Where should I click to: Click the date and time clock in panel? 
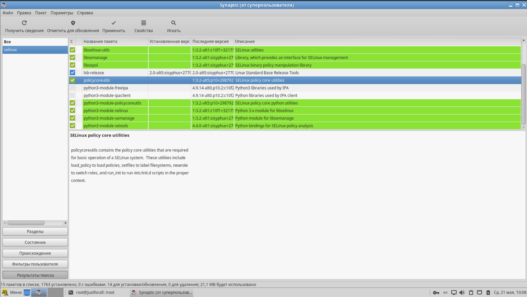(x=510, y=293)
